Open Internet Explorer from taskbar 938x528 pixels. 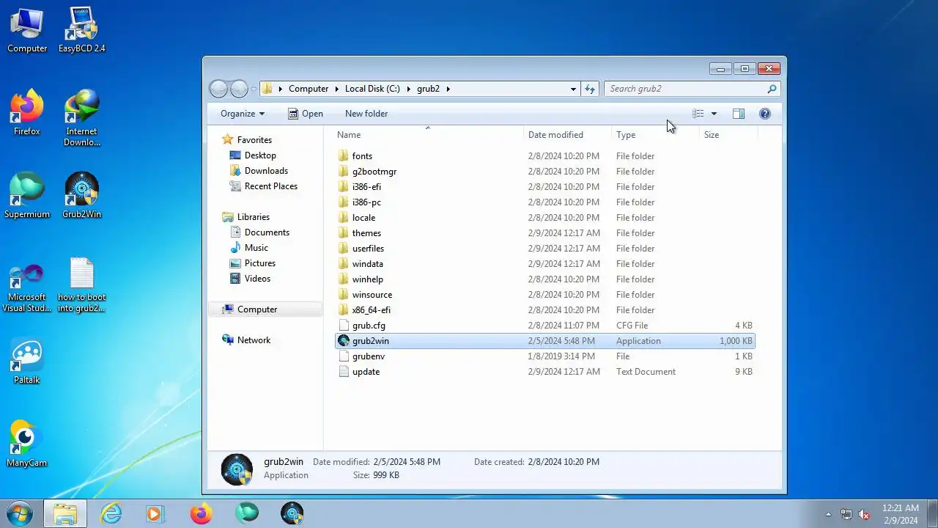[111, 513]
